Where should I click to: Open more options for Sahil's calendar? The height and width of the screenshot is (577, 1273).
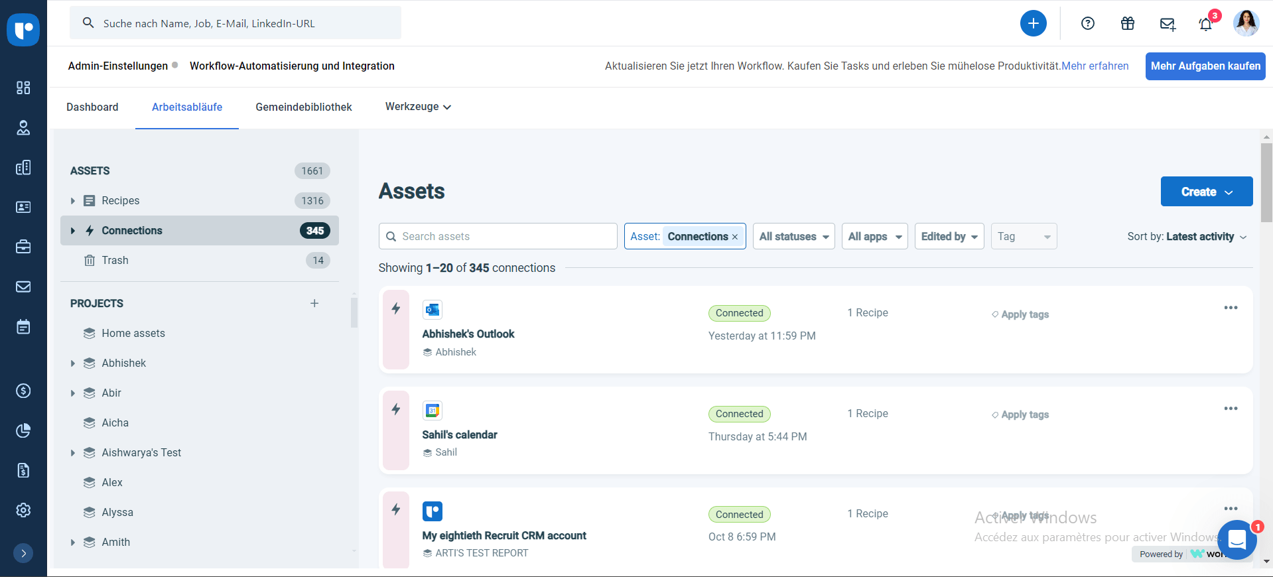click(x=1231, y=409)
